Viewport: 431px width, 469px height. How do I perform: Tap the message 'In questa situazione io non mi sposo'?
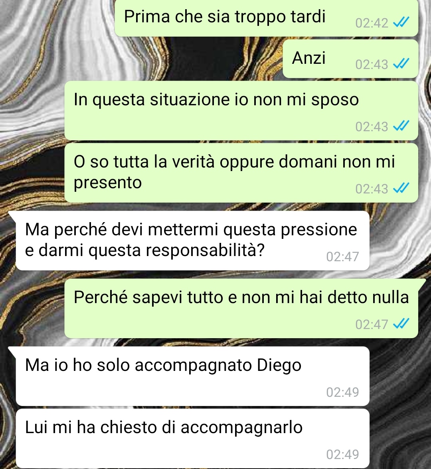[x=241, y=111]
